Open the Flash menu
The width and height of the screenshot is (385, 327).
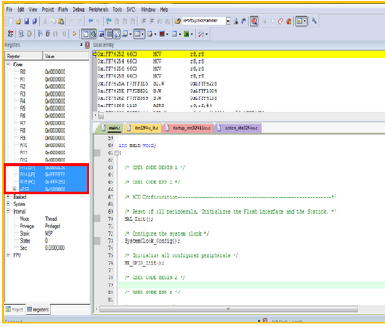click(x=63, y=10)
